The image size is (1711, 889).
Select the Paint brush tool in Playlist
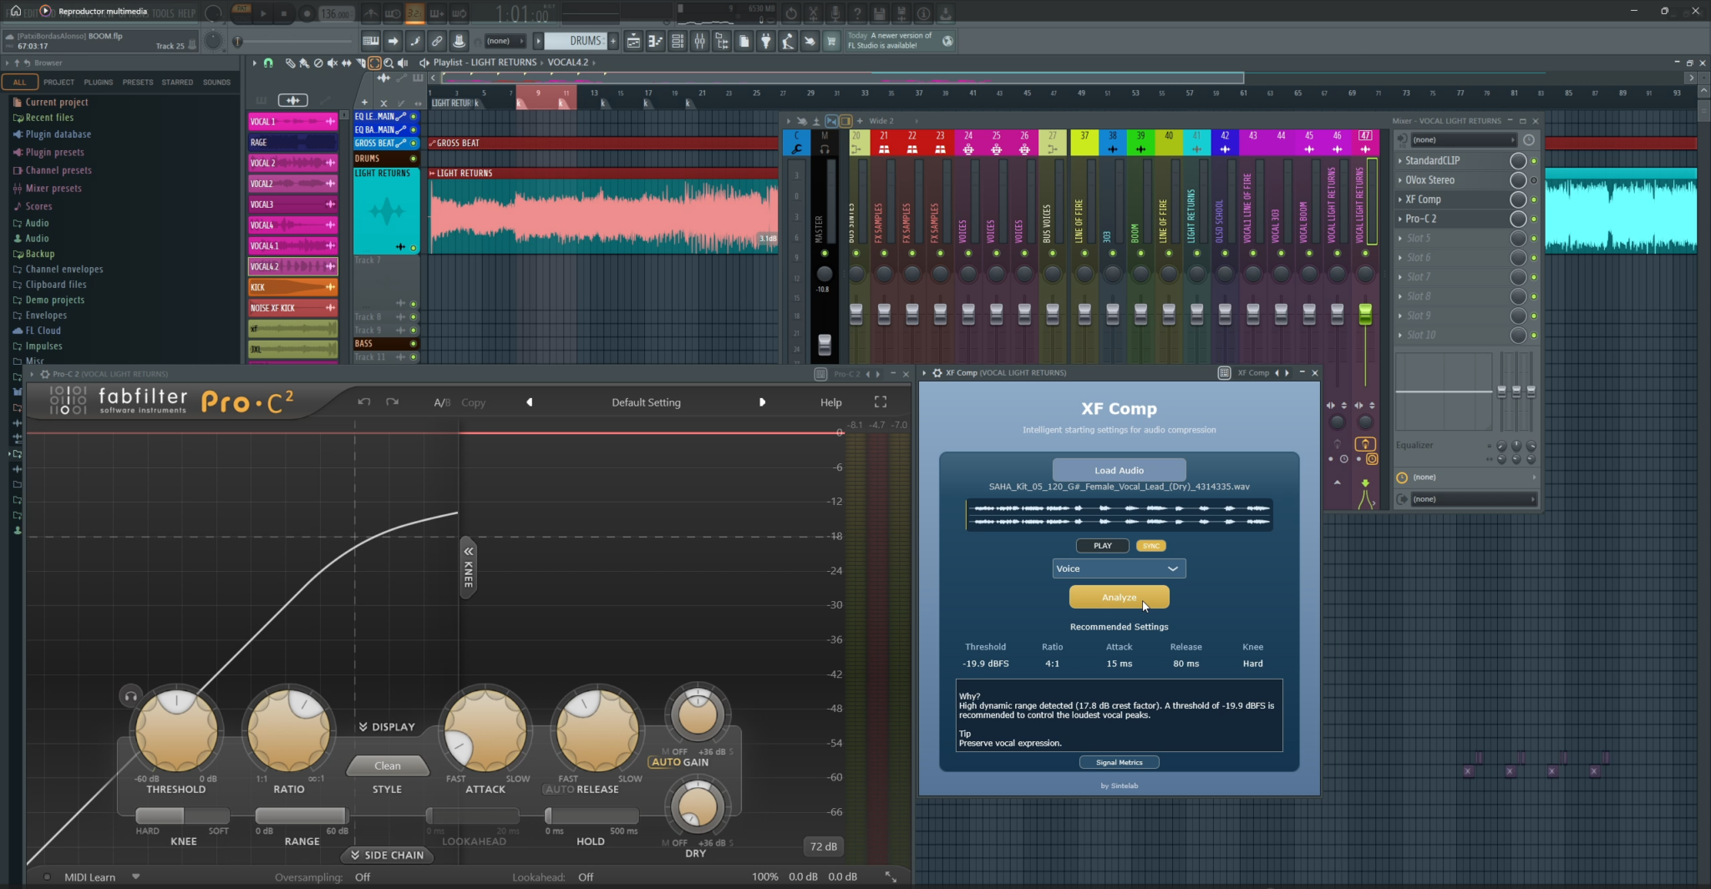point(303,63)
